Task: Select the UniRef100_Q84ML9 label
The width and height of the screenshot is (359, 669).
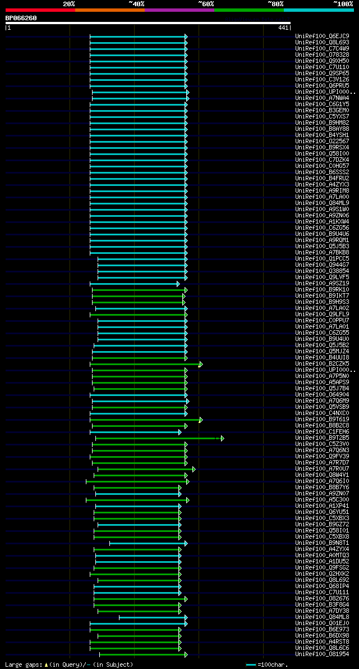Action: coord(322,203)
